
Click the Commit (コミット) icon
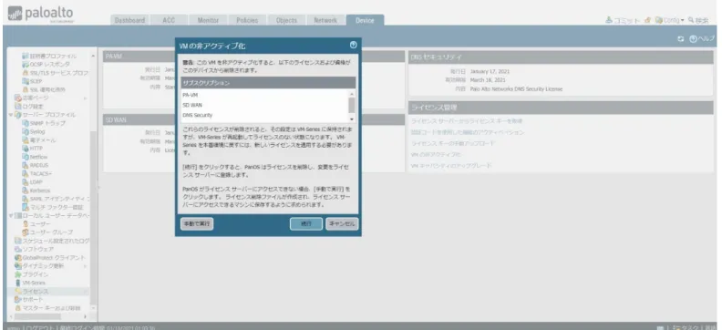tap(609, 20)
